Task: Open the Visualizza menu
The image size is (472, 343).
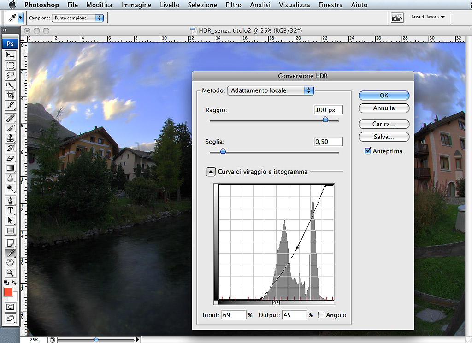Action: coord(294,5)
